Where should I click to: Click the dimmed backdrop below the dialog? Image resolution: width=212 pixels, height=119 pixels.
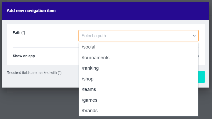click(40, 105)
